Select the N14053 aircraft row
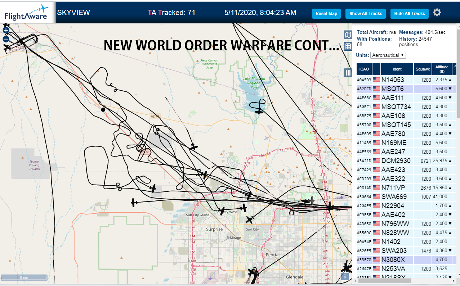The image size is (460, 286). click(406, 80)
